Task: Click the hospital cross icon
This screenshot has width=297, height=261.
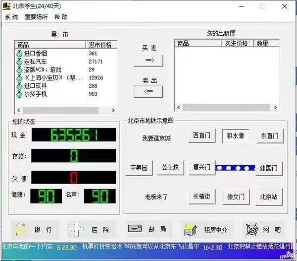Action: tap(76, 230)
